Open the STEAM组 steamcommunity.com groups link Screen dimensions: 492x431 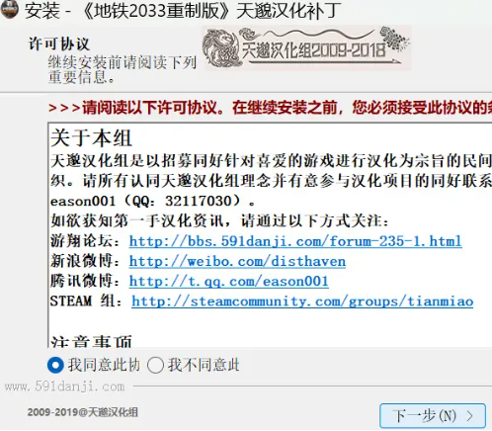302,302
